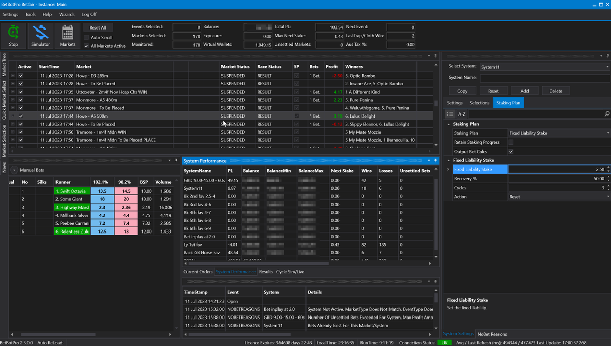
Task: Open the Simulator tool
Action: tap(40, 36)
